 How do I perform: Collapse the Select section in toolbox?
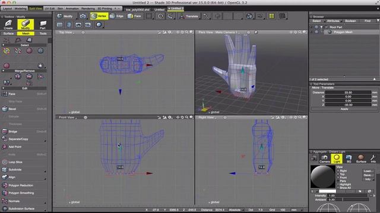click(3, 45)
